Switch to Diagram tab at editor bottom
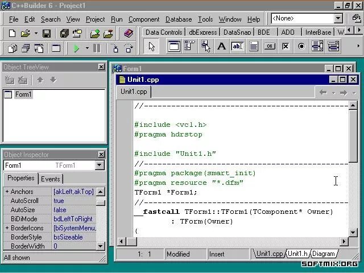 324,254
